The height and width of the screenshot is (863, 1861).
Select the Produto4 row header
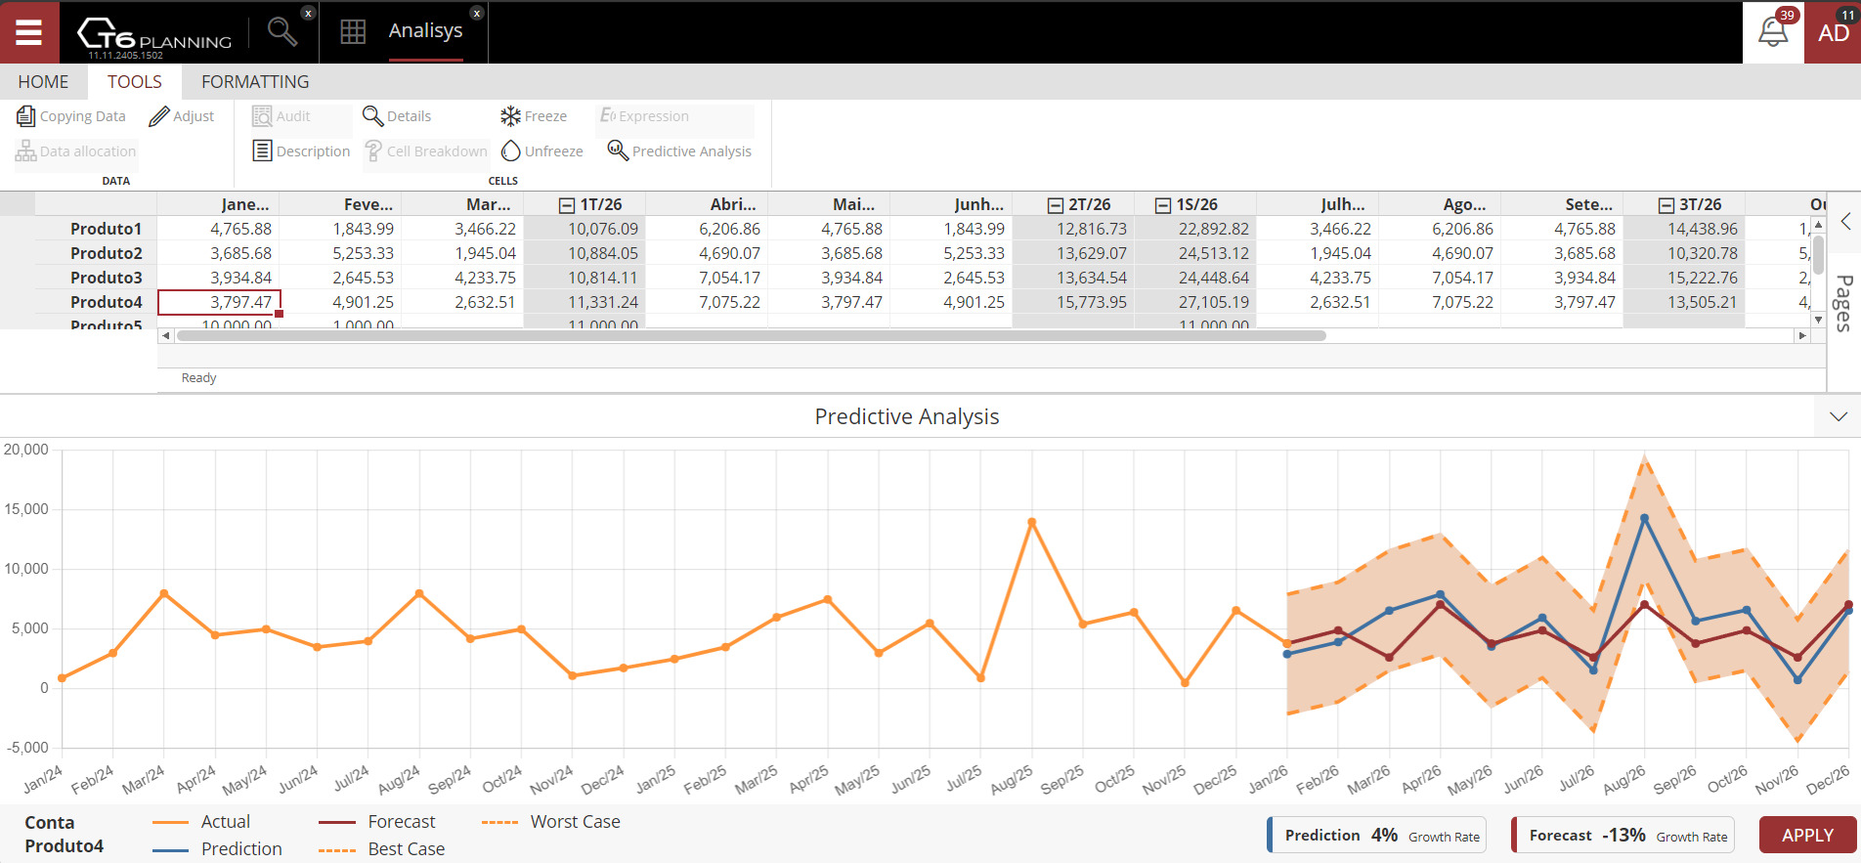tap(96, 302)
